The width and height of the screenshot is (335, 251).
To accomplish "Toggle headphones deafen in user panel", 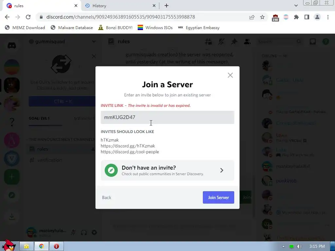I will point(84,232).
